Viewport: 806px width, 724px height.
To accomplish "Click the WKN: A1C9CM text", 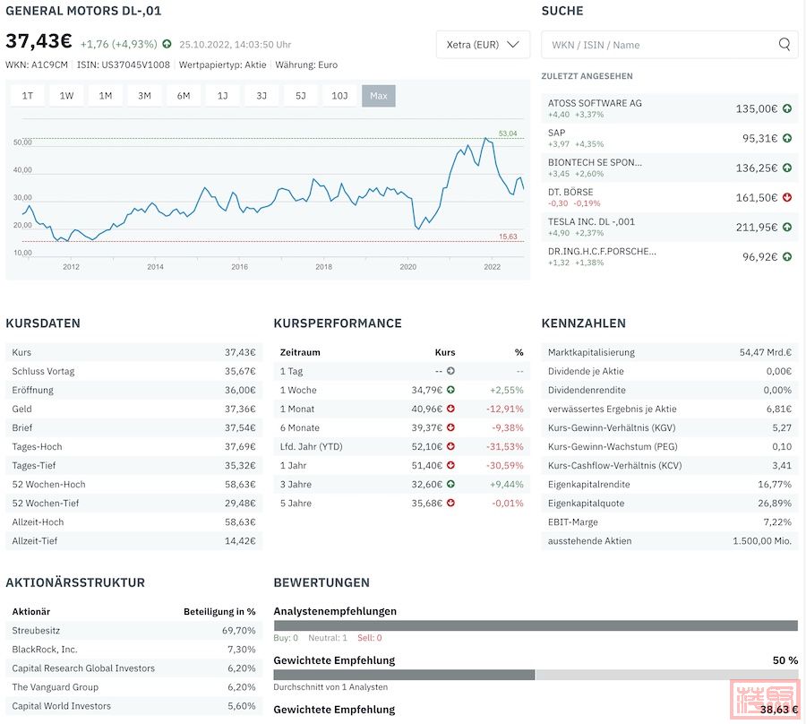I will (x=37, y=65).
